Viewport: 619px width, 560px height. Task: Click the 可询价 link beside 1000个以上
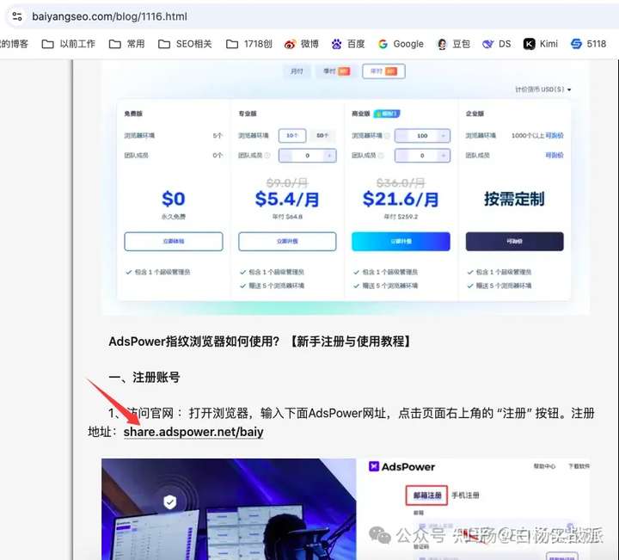(555, 135)
